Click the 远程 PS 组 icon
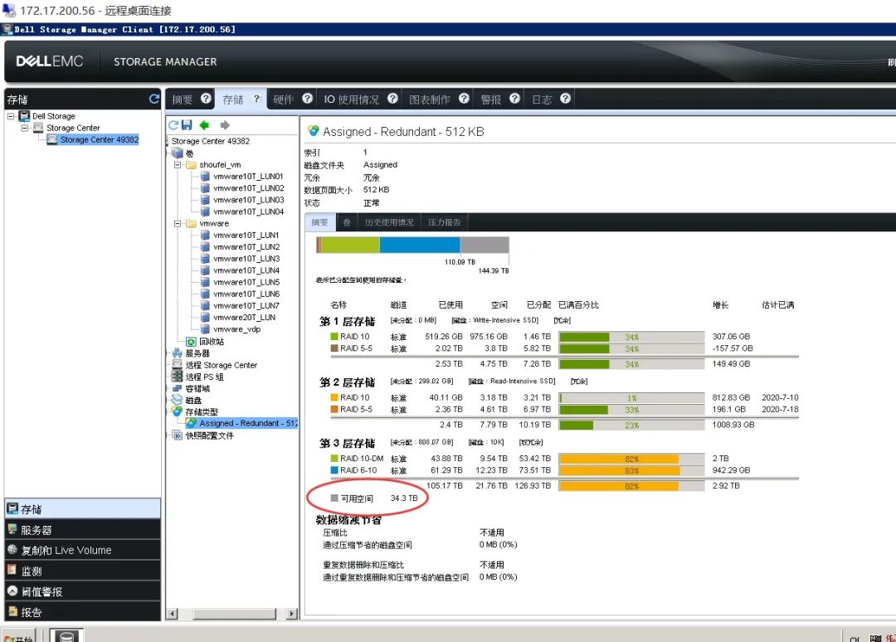Viewport: 896px width, 642px height. (178, 377)
